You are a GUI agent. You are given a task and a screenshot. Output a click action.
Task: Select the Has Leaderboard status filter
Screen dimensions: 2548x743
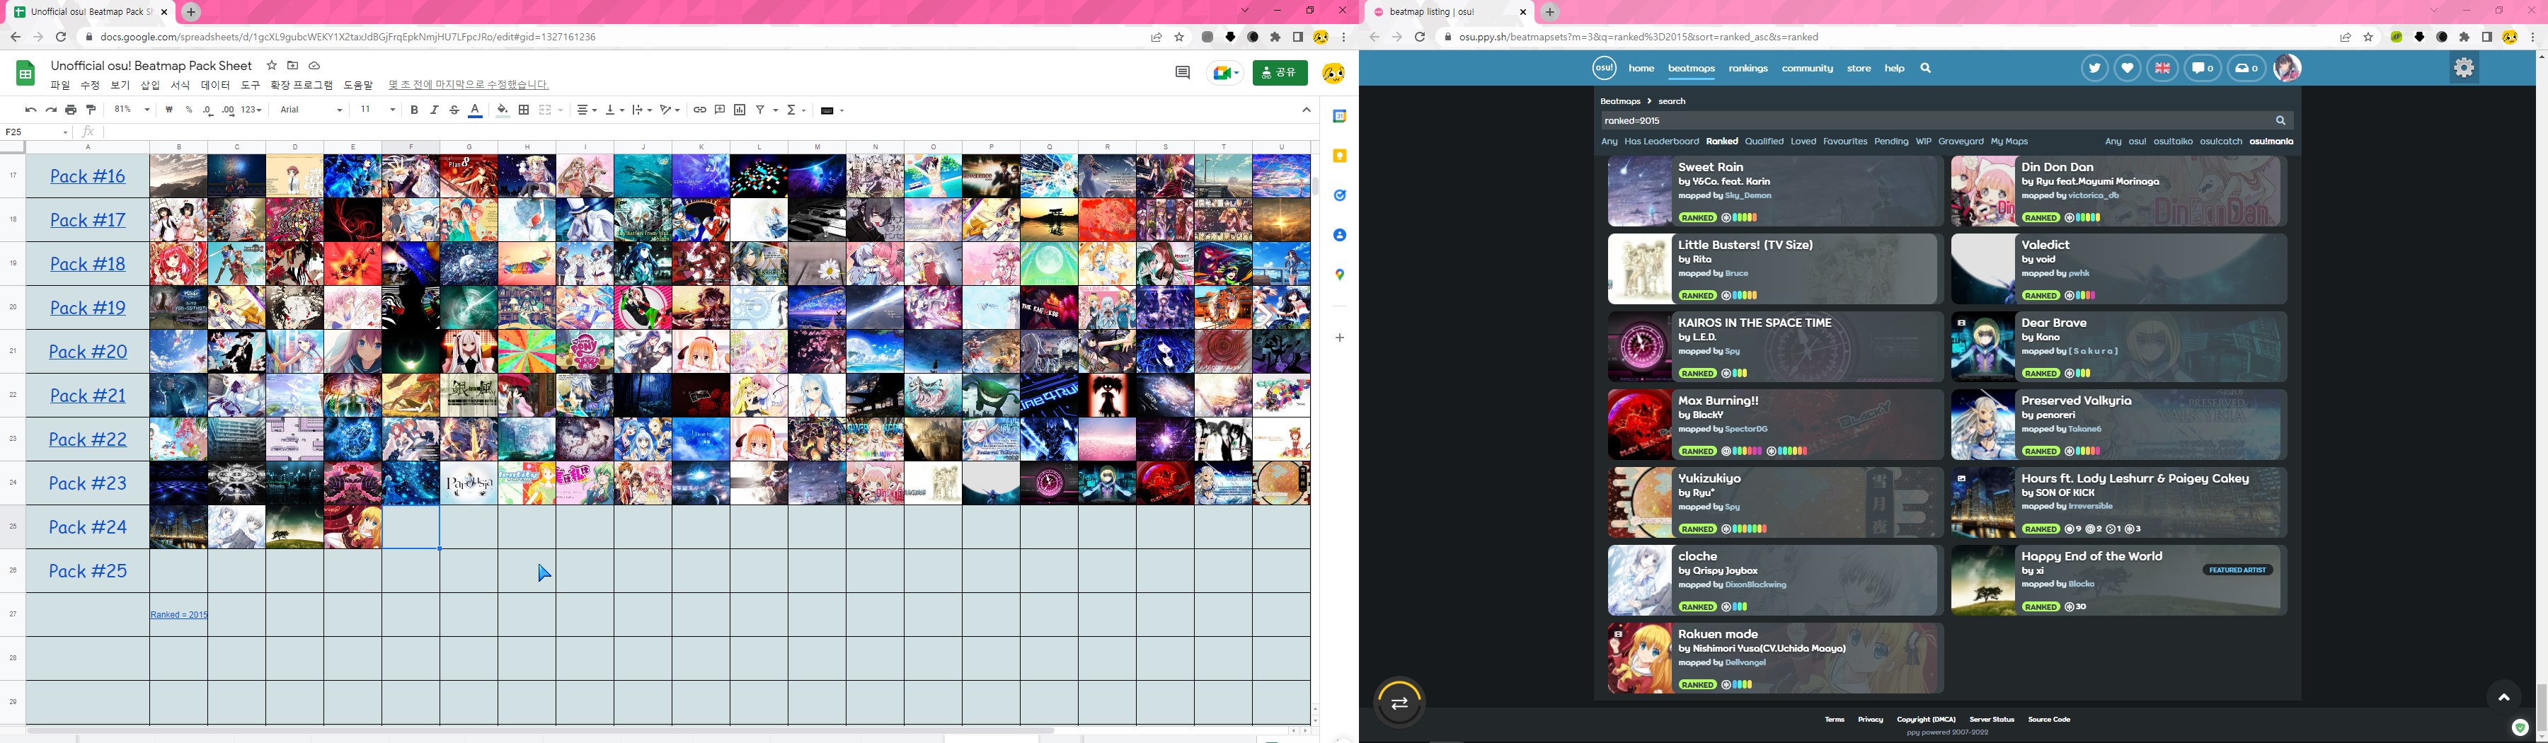point(1660,142)
